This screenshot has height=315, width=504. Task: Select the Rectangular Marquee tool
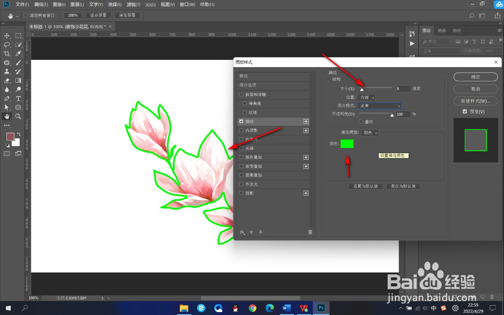pos(18,36)
